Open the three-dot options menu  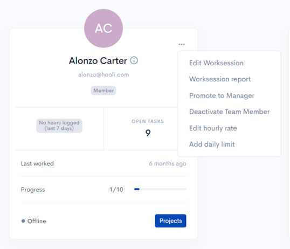tap(182, 44)
